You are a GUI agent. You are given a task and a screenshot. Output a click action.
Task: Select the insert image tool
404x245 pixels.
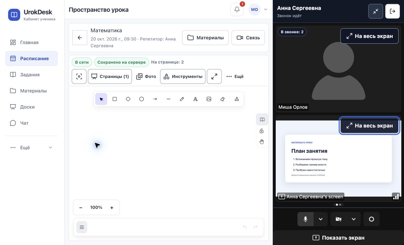tap(209, 99)
